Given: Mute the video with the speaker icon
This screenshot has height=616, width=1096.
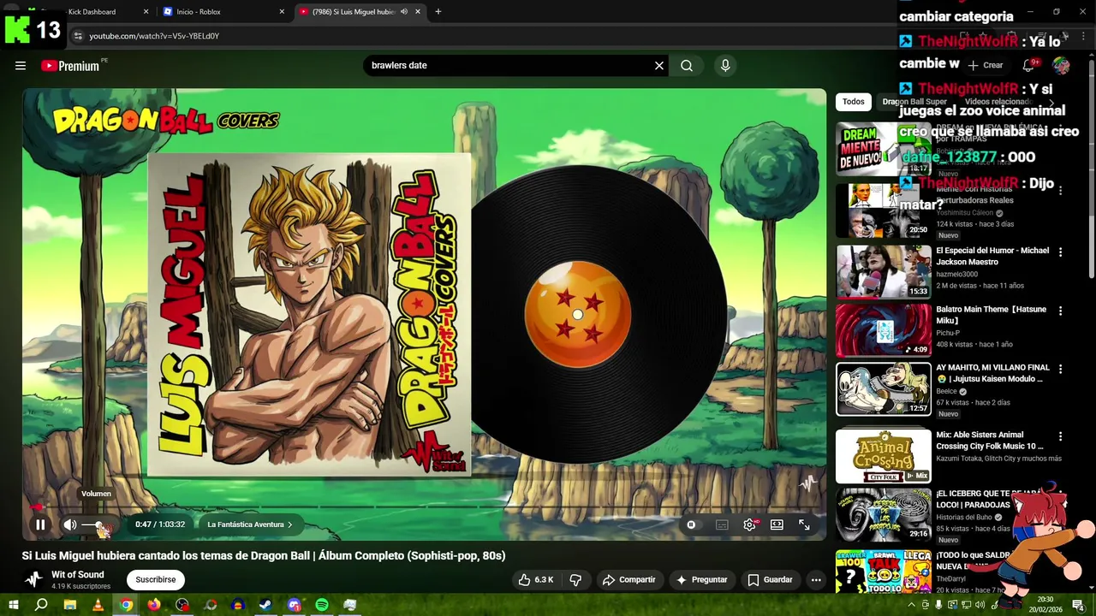Looking at the screenshot, I should pos(70,524).
